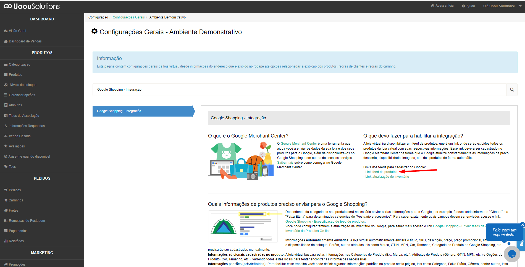Expand the Olá Uoou Solutions user dropdown
Screen dimensions: 525x267
click(520, 6)
